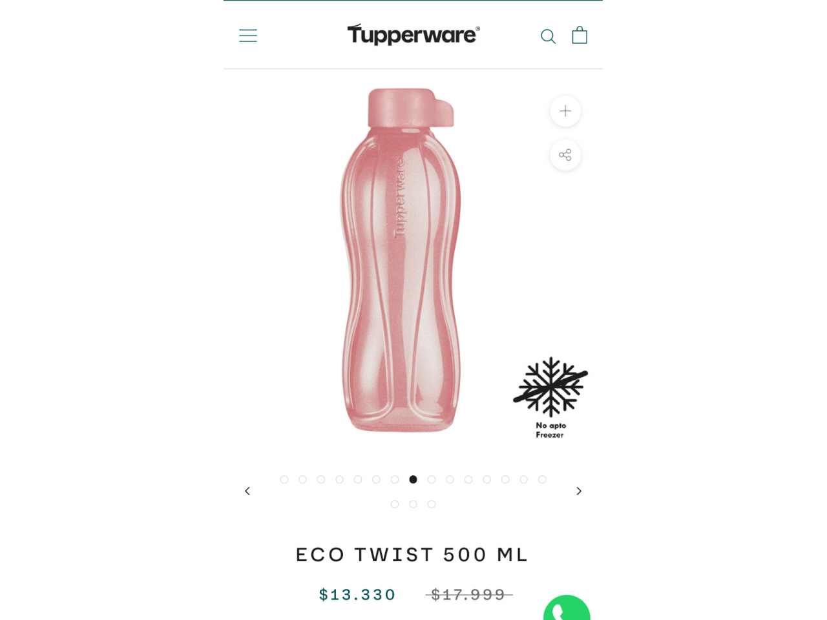Select the currently active black carousel dot

point(413,479)
